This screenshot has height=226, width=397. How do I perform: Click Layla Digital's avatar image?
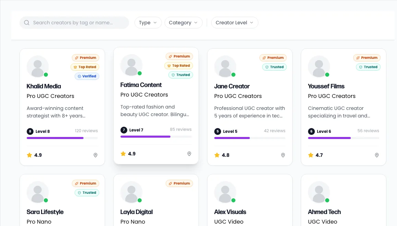pyautogui.click(x=131, y=192)
